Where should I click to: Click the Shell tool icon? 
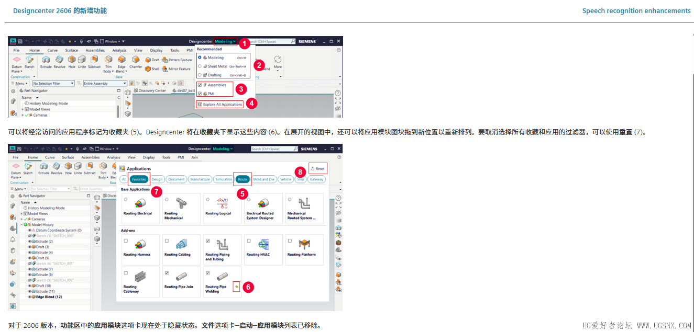[x=148, y=68]
